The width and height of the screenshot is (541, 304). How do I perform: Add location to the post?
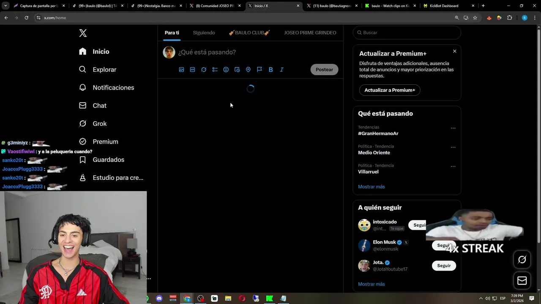(248, 70)
